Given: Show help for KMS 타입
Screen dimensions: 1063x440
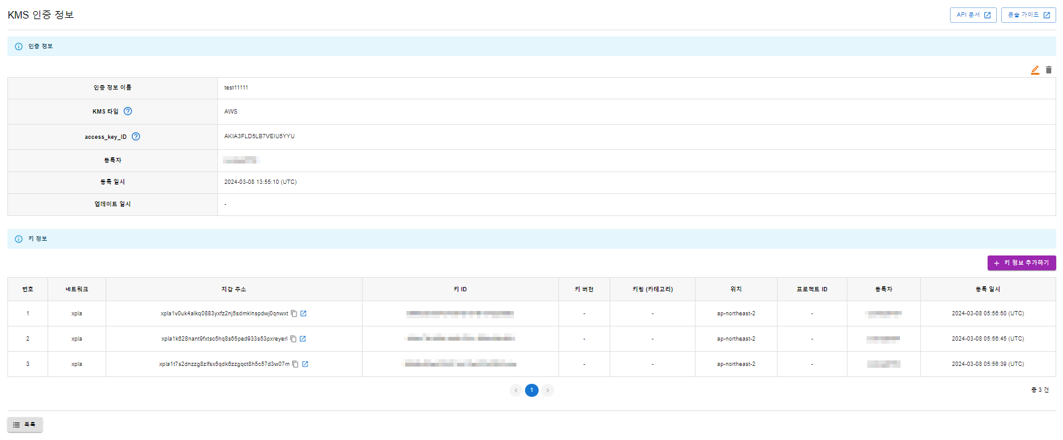Looking at the screenshot, I should click(128, 111).
